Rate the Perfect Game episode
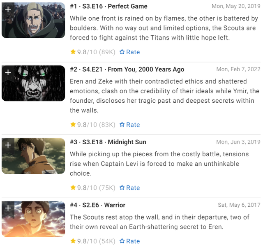The image size is (263, 245). pos(133,52)
